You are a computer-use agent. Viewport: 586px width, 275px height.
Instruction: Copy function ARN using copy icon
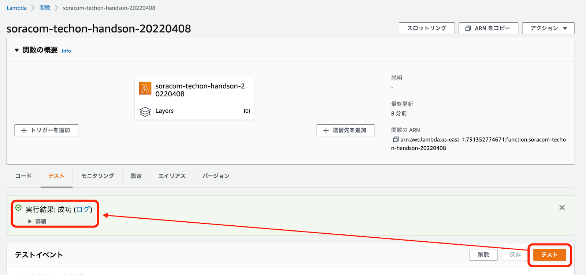[396, 139]
